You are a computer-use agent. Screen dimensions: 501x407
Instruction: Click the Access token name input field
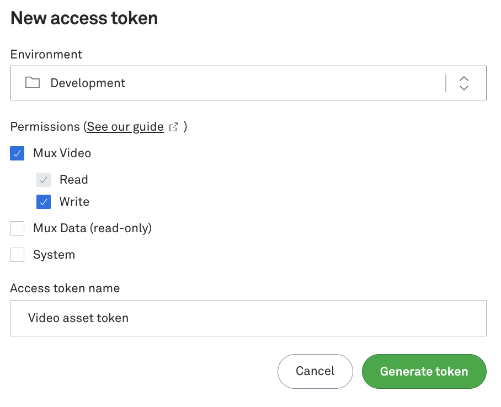tap(248, 318)
